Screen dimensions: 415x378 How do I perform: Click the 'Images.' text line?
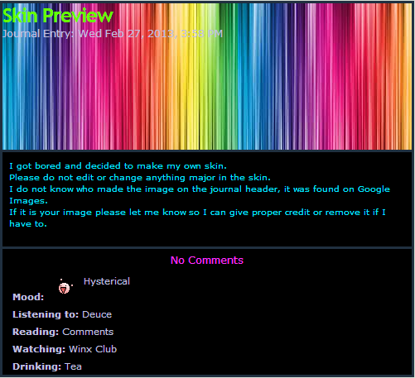[x=28, y=201]
